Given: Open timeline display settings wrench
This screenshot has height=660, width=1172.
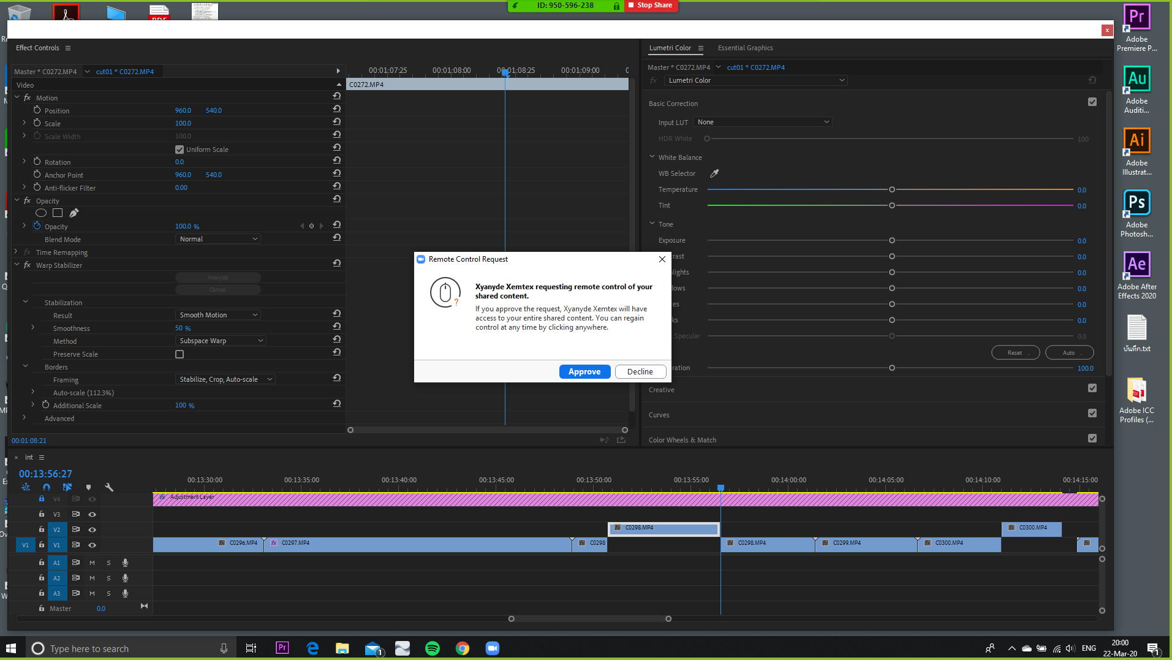Looking at the screenshot, I should tap(109, 488).
